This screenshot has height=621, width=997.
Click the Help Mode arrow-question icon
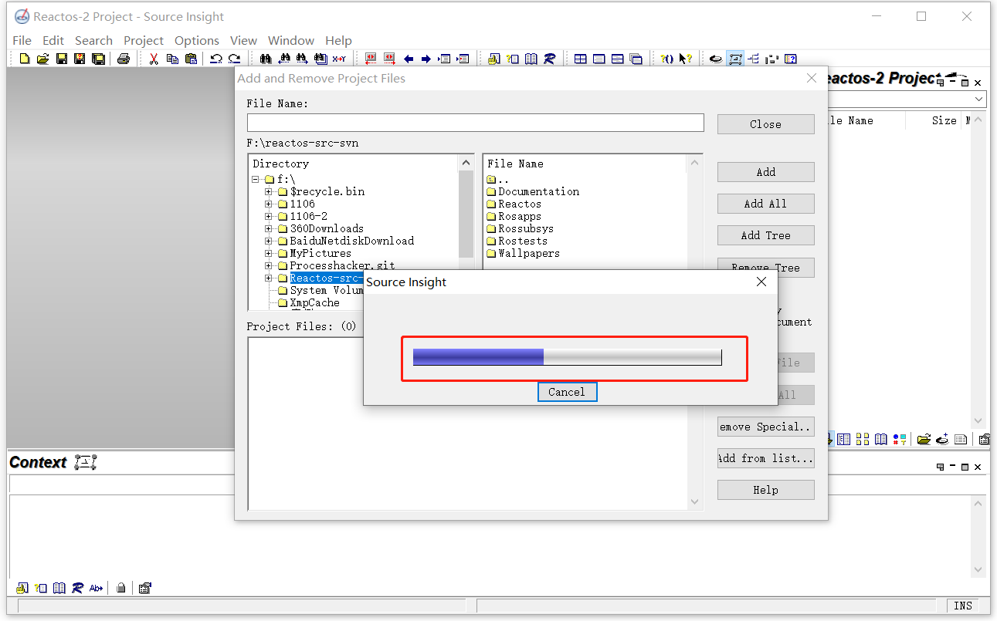pyautogui.click(x=685, y=59)
